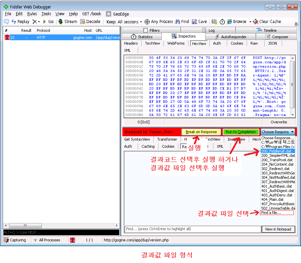Click the timer stopwatch icon
The image size is (301, 263).
click(222, 22)
